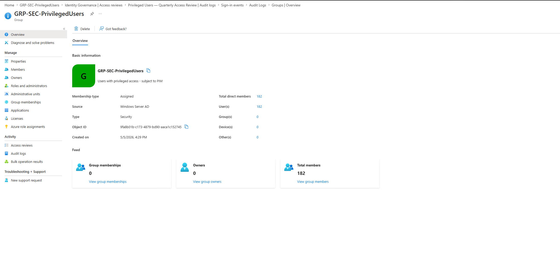
Task: Select the Overview tab
Action: point(80,41)
